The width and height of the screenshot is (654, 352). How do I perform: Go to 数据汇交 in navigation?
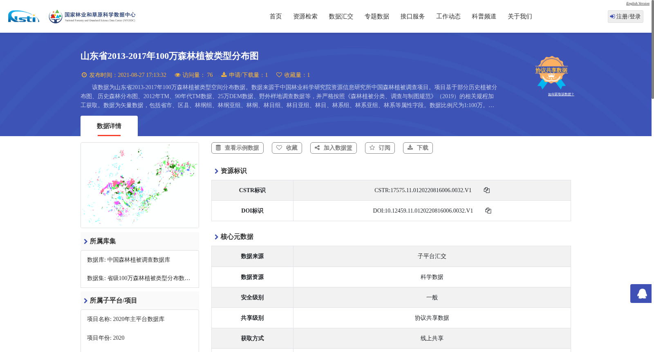[341, 16]
